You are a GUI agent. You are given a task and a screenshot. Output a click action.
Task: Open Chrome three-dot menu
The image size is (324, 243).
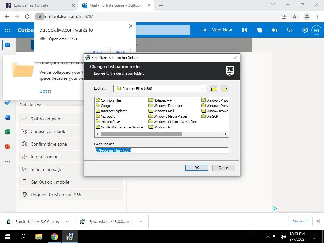[317, 16]
